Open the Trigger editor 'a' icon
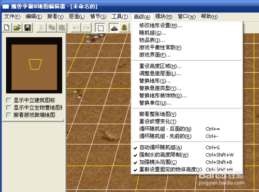 124,28
